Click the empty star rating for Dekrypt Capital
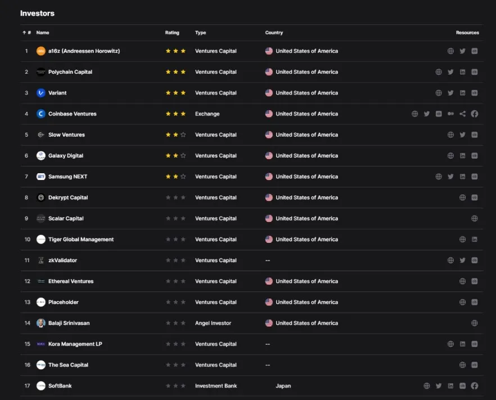 (x=175, y=197)
